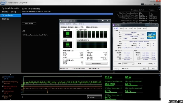
Task: Open Manual Tuning in the sidebar
Action: [9, 12]
